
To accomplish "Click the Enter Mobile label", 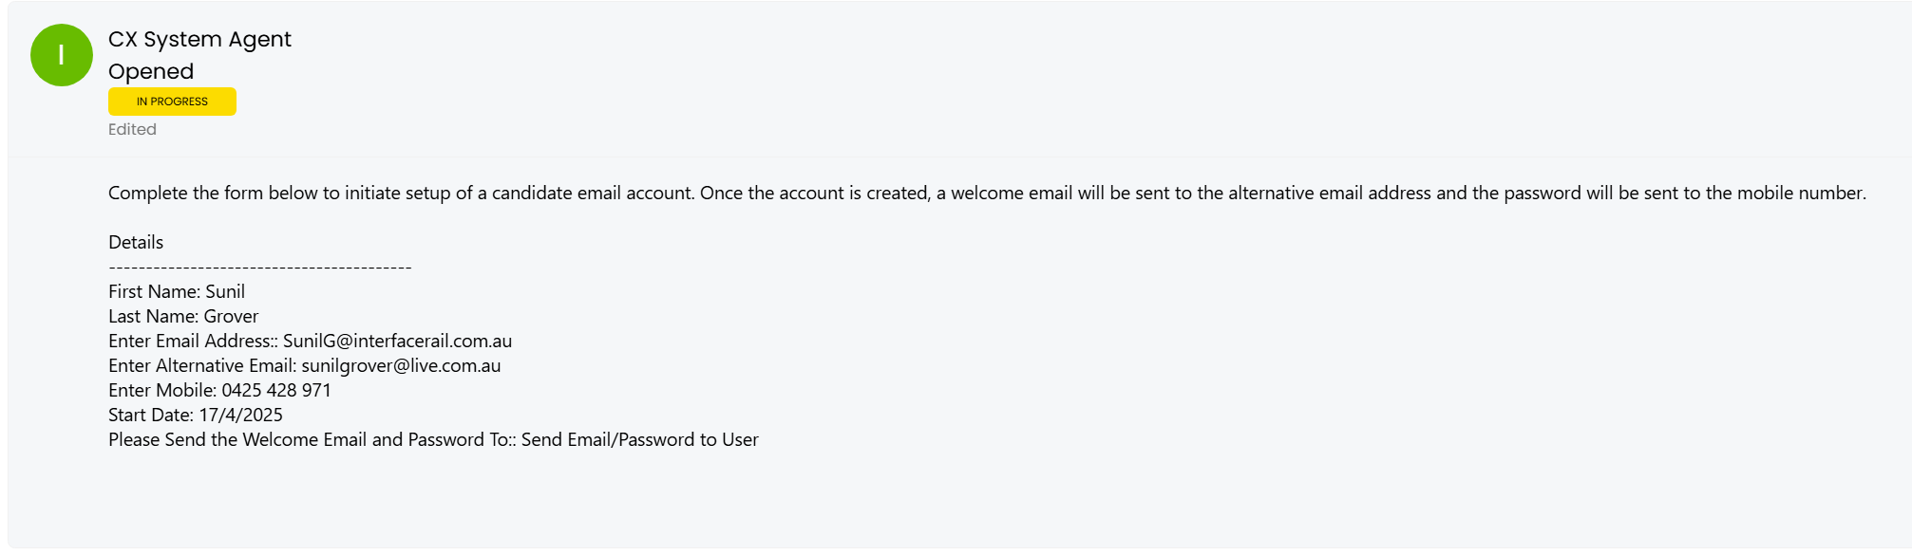I will [162, 390].
